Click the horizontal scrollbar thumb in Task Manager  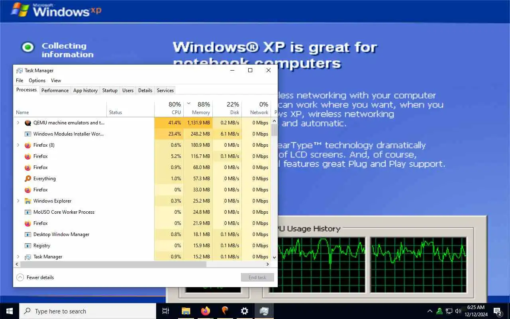click(113, 264)
